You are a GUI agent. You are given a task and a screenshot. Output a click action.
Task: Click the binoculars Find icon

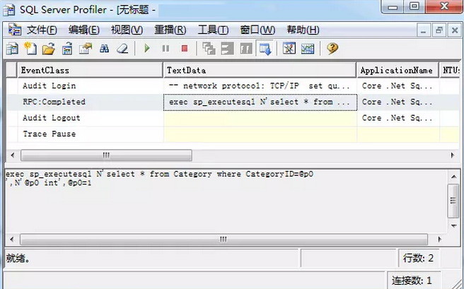[104, 49]
